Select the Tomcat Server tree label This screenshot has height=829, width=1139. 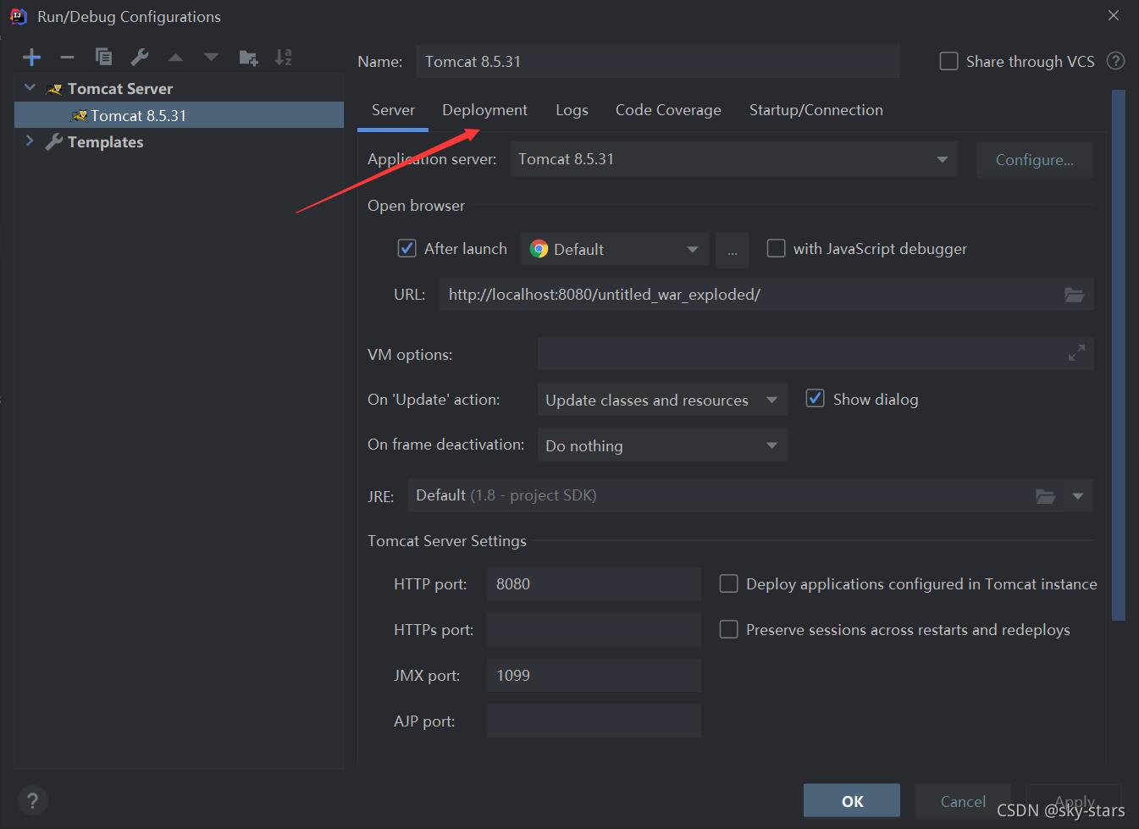tap(120, 89)
